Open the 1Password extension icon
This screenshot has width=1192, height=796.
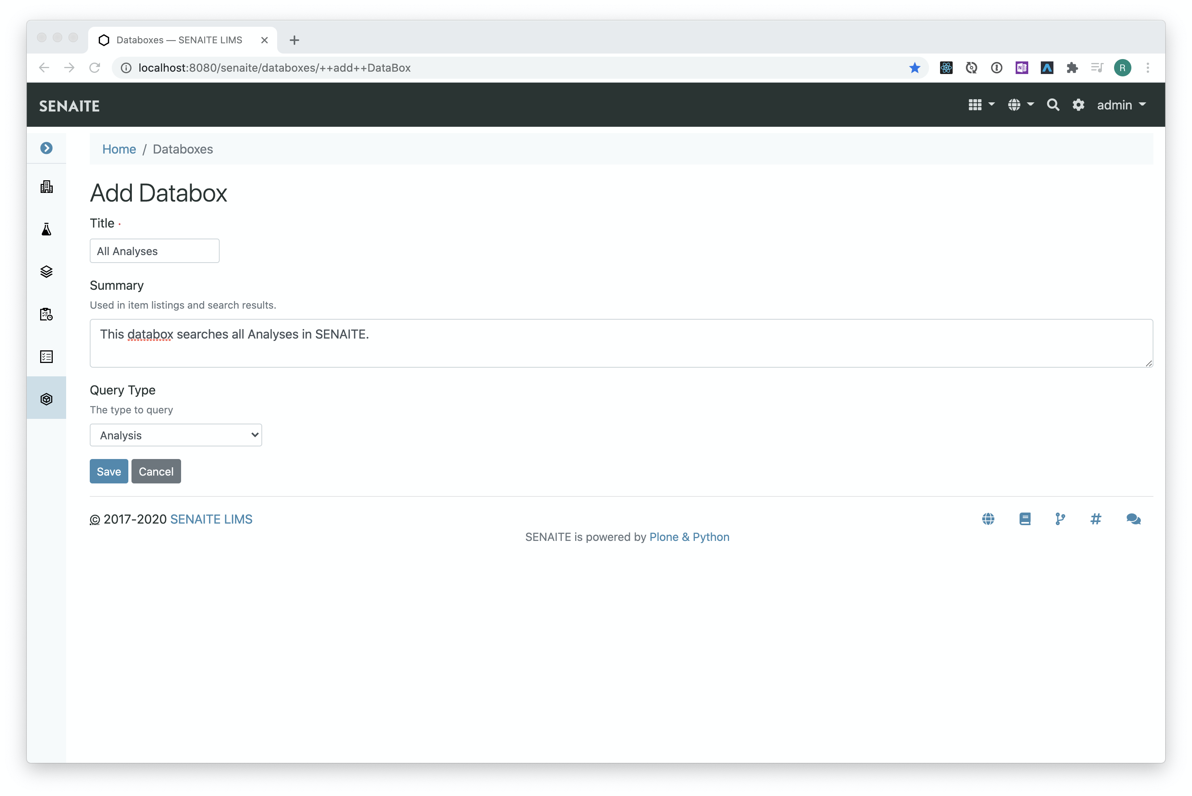(997, 68)
